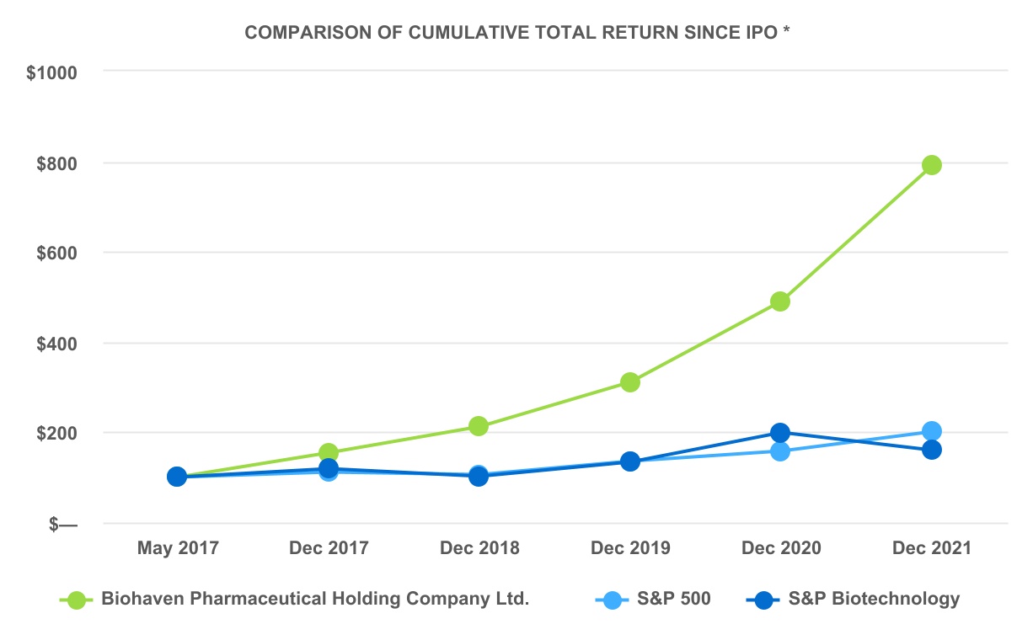
Task: Click the S&P 500 legend marker
Action: (x=613, y=600)
